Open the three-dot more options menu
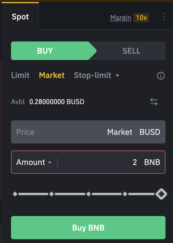This screenshot has height=243, width=173. pyautogui.click(x=164, y=17)
